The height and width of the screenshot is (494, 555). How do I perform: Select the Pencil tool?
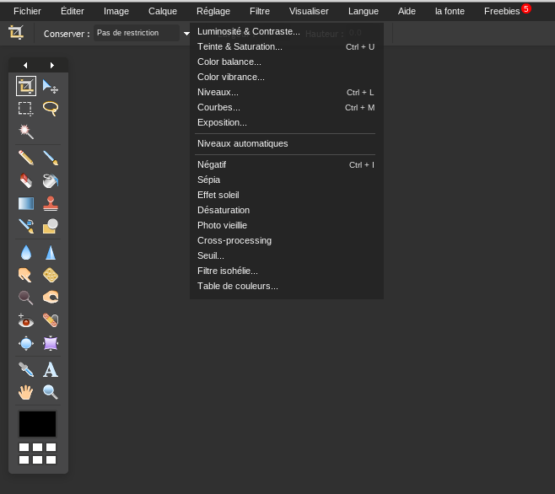(26, 158)
